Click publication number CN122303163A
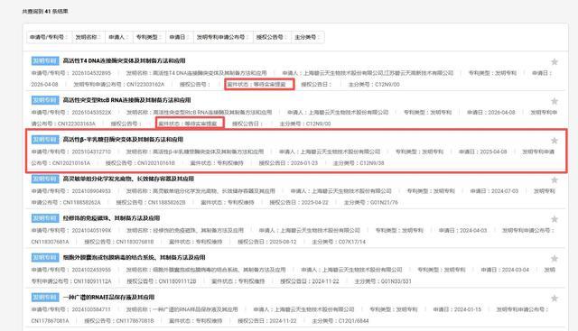The width and height of the screenshot is (578, 331). point(77,124)
